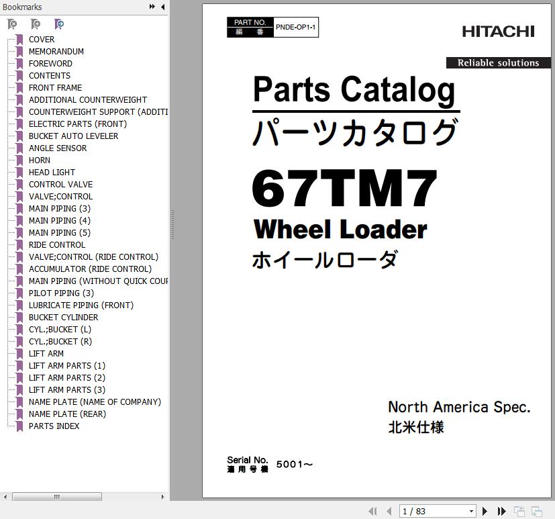
Task: Open NAME PLATE (REAR) bookmark
Action: click(x=67, y=414)
